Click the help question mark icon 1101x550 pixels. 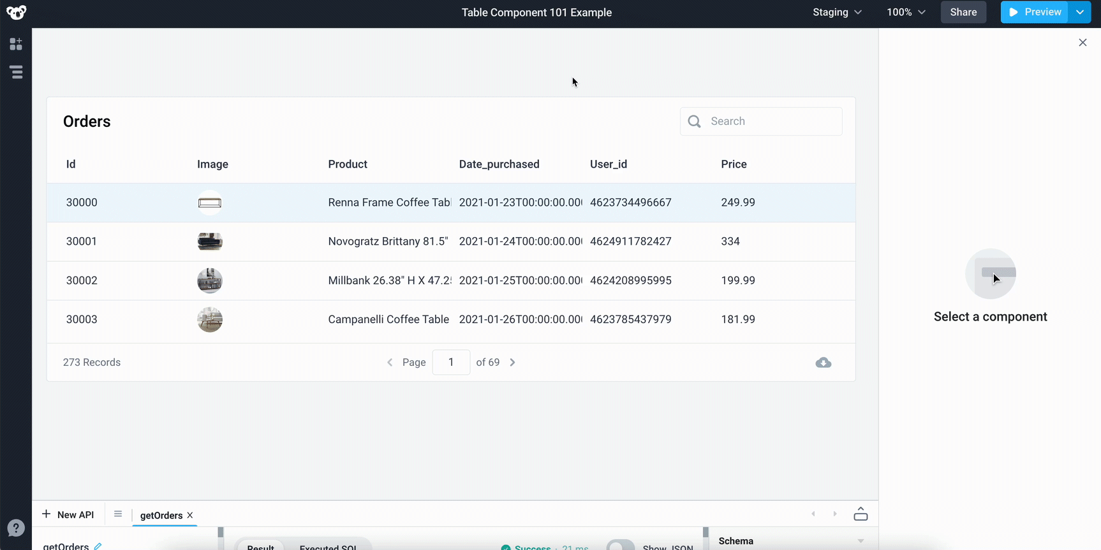pyautogui.click(x=16, y=528)
